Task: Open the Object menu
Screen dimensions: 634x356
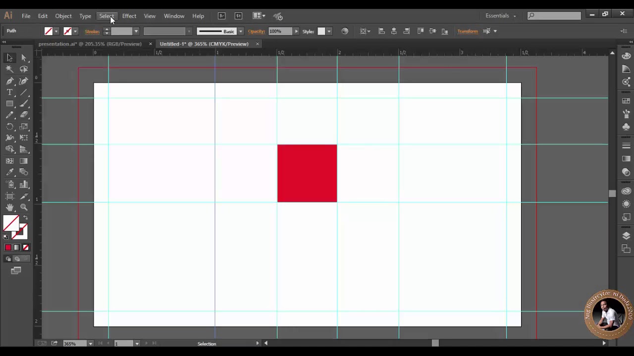Action: [63, 16]
